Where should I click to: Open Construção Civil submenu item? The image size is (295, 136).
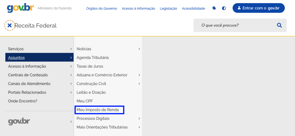(x=91, y=84)
